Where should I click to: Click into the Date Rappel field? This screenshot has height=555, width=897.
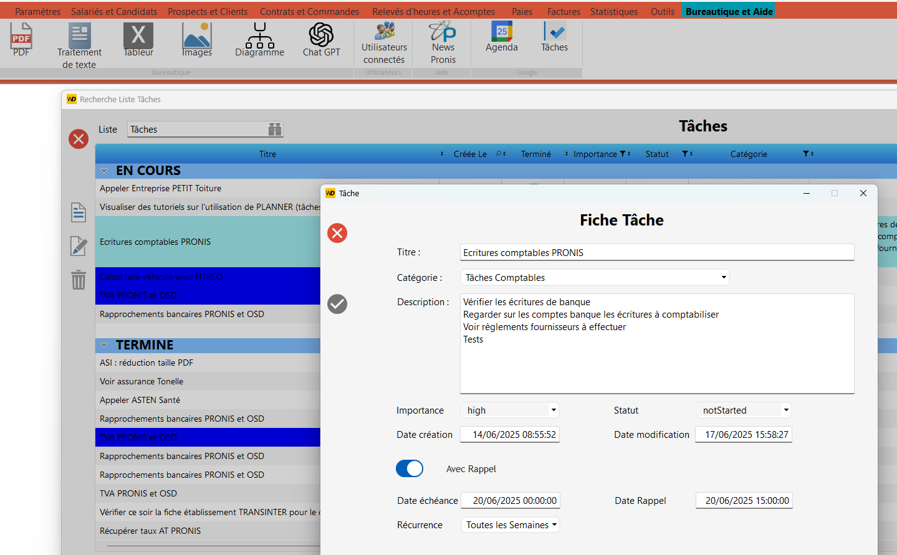pos(744,501)
